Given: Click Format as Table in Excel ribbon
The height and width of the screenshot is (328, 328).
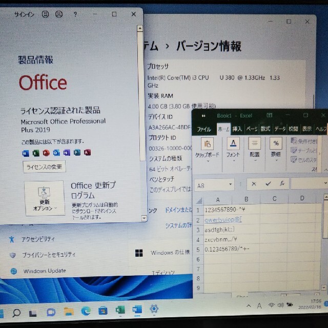Looking at the screenshot, I should [304, 150].
